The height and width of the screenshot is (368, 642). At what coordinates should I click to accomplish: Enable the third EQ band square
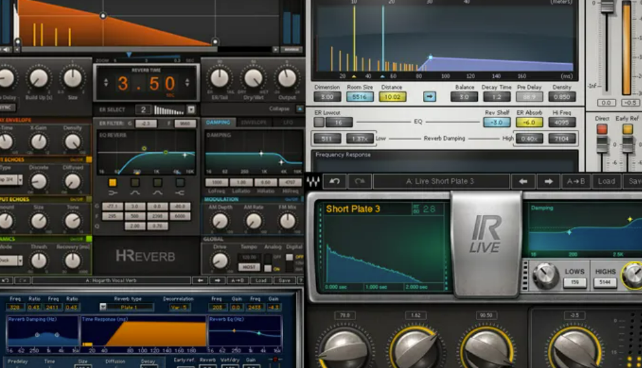coord(157,182)
